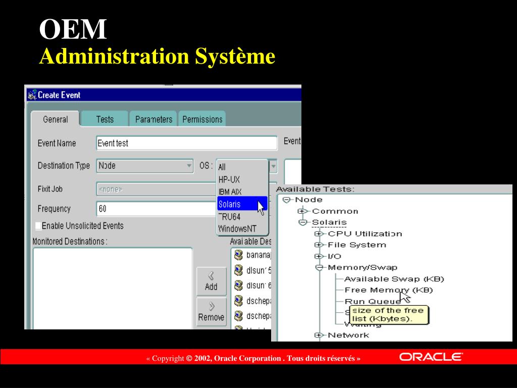Open the Parameters tab
Image resolution: width=517 pixels, height=388 pixels.
153,119
